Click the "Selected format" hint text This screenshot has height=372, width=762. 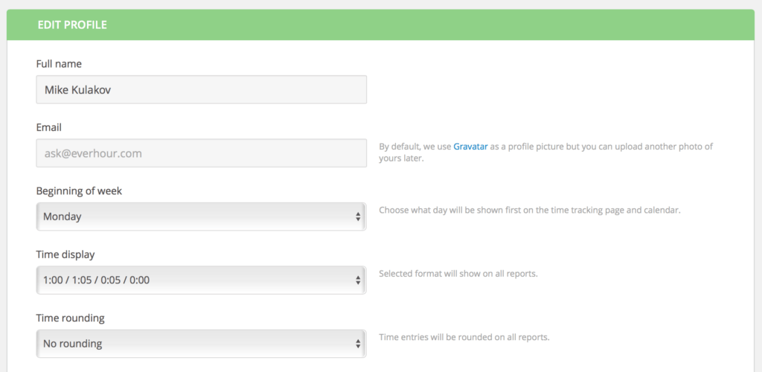point(458,274)
